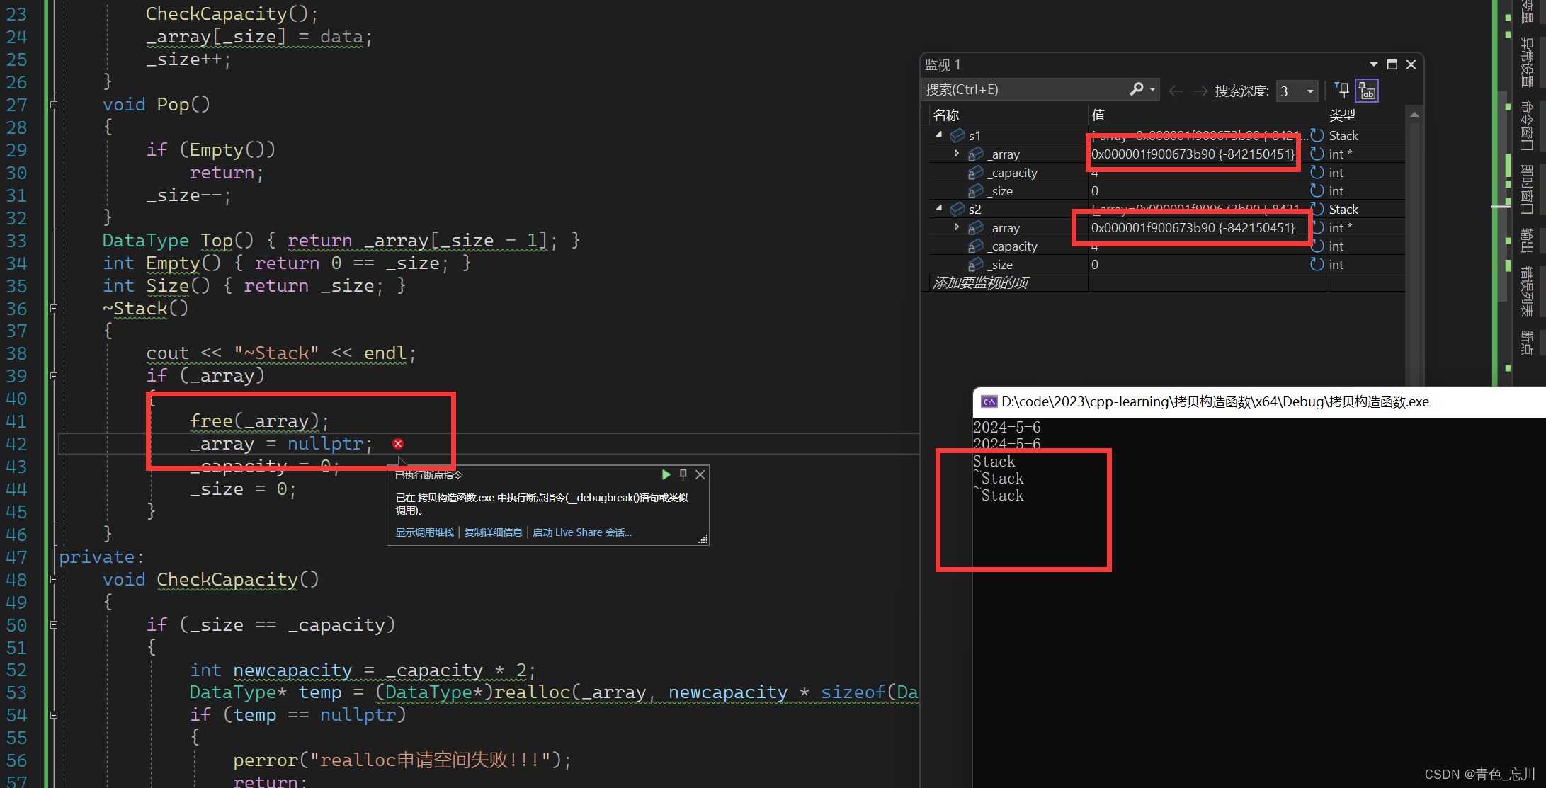Collapse the CheckCapacity() fold on line 48
Viewport: 1546px width, 788px height.
point(54,580)
